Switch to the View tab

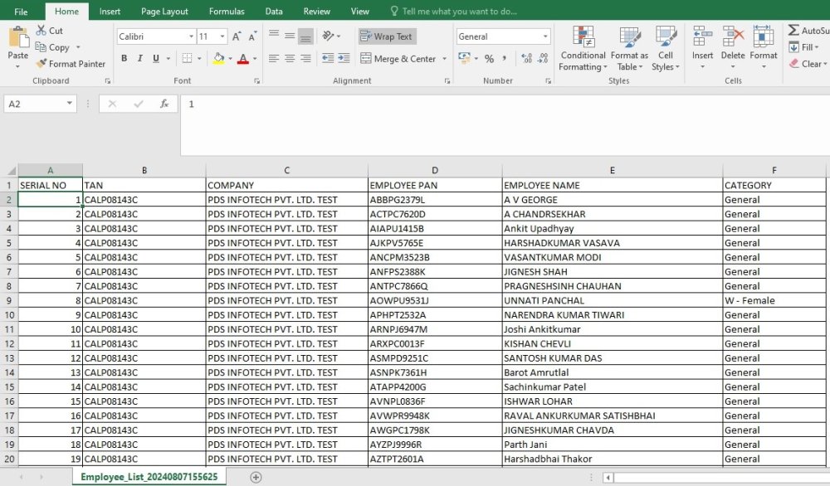(x=360, y=11)
